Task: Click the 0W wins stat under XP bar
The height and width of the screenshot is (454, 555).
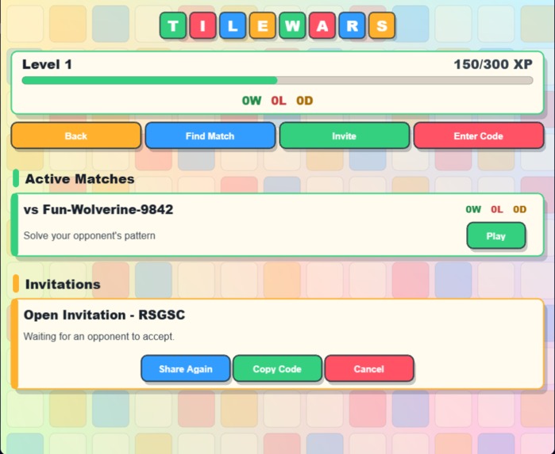Action: (252, 101)
